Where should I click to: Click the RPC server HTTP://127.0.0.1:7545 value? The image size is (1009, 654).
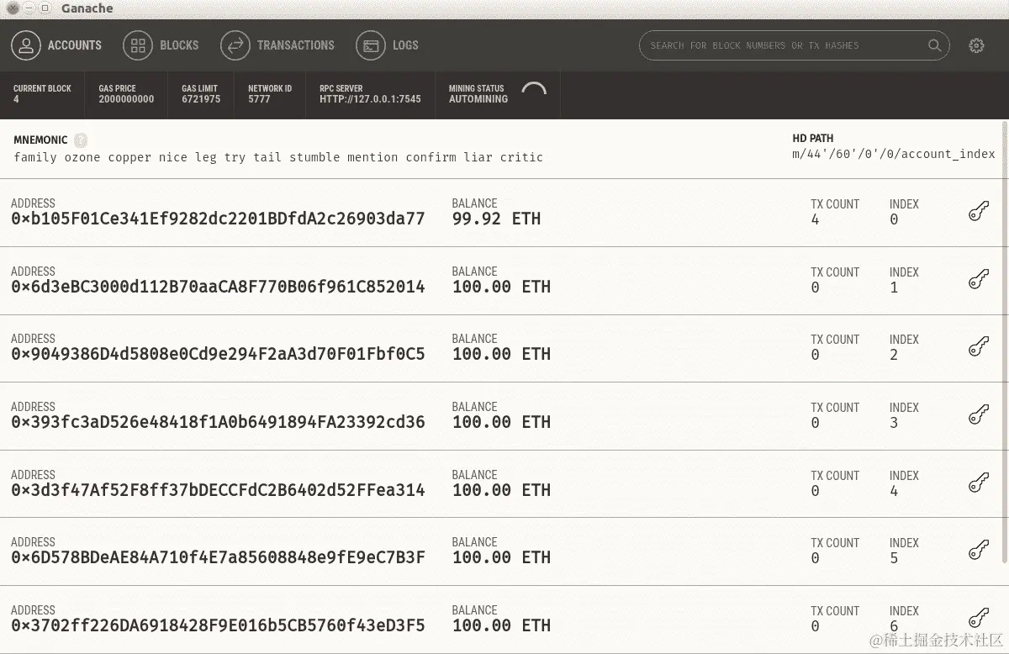[x=370, y=99]
